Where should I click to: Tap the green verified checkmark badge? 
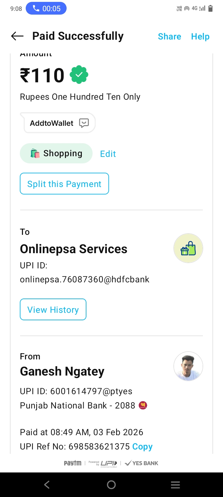79,75
